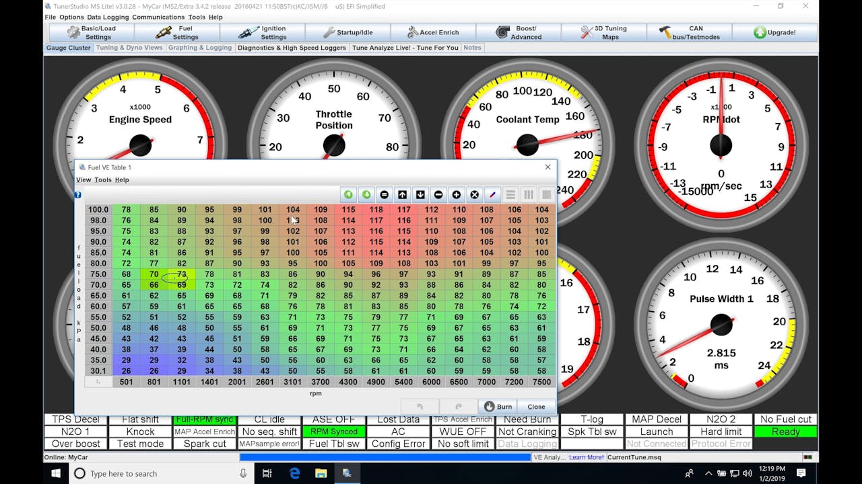Image resolution: width=862 pixels, height=484 pixels.
Task: Click the green up-arrow increment icon
Action: [349, 194]
